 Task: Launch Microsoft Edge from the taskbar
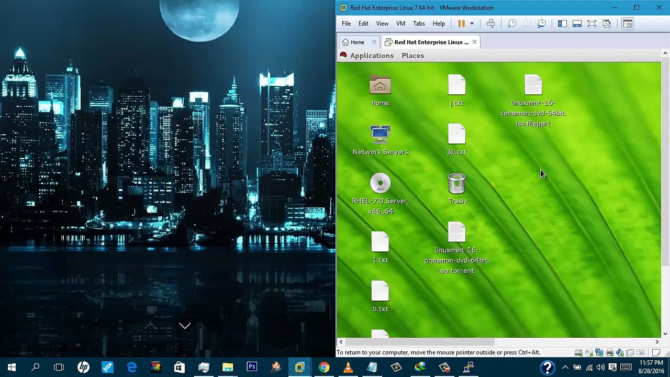coord(131,367)
